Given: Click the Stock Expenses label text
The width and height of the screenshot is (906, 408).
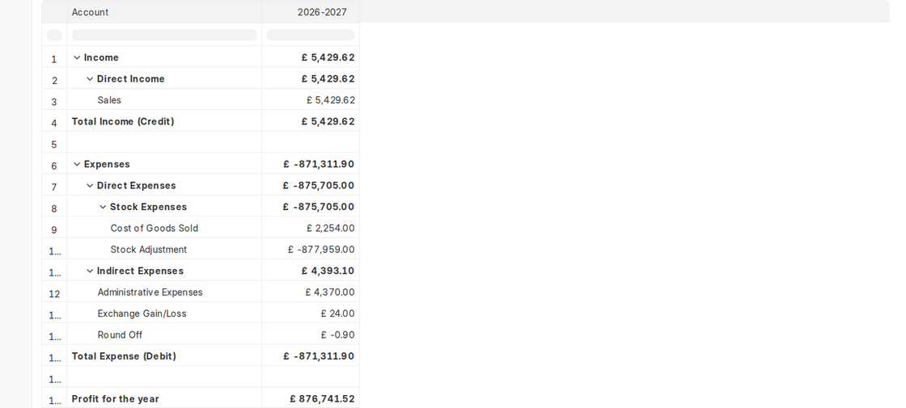Looking at the screenshot, I should (x=149, y=207).
